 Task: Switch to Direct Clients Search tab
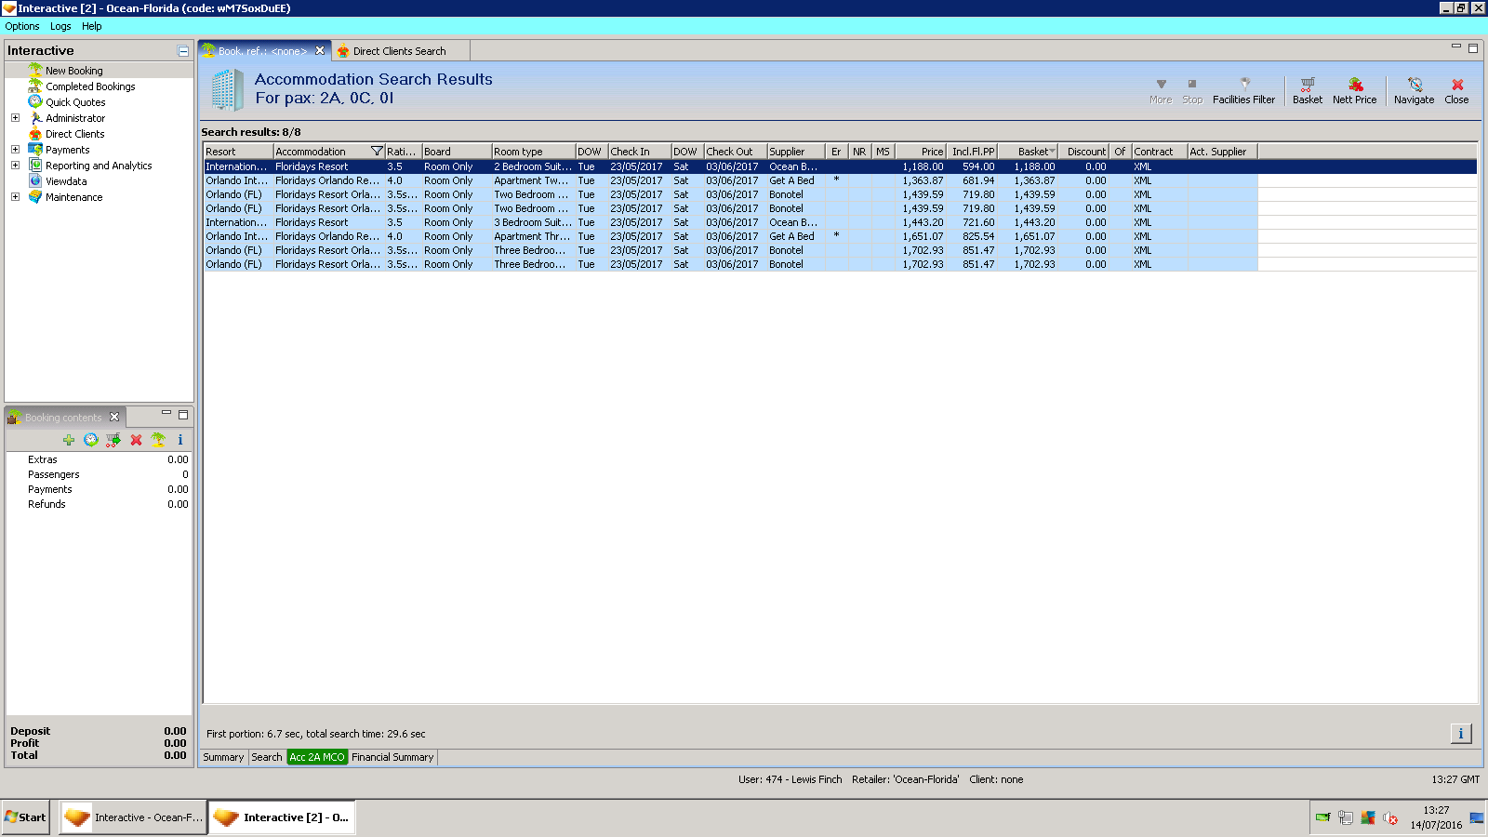(399, 51)
